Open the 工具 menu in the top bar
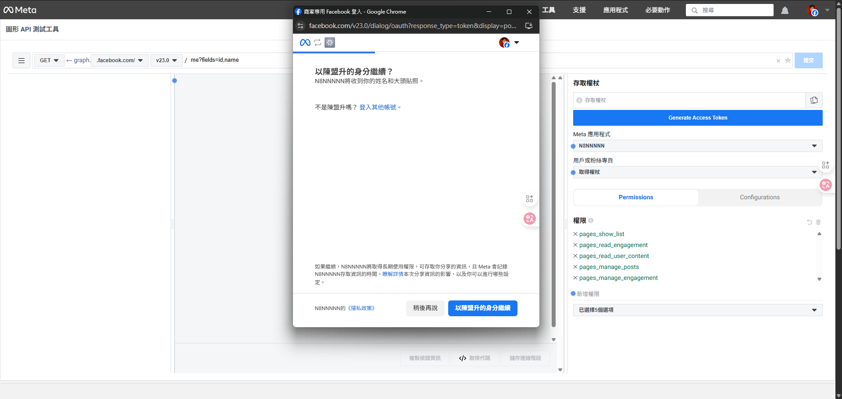Viewport: 842px width, 399px height. pos(549,10)
